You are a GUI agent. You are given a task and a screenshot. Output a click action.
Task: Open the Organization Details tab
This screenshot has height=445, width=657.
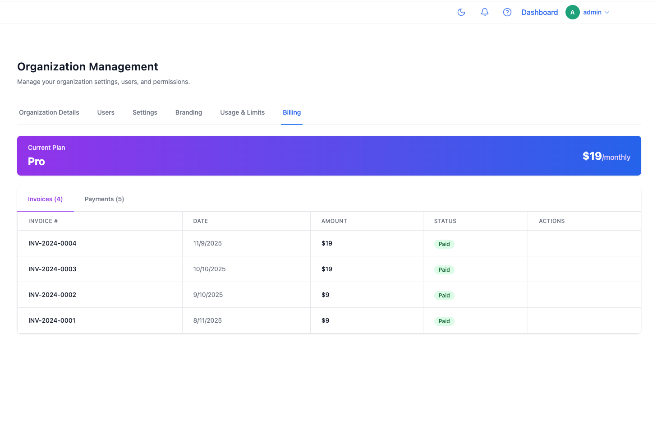[x=49, y=112]
